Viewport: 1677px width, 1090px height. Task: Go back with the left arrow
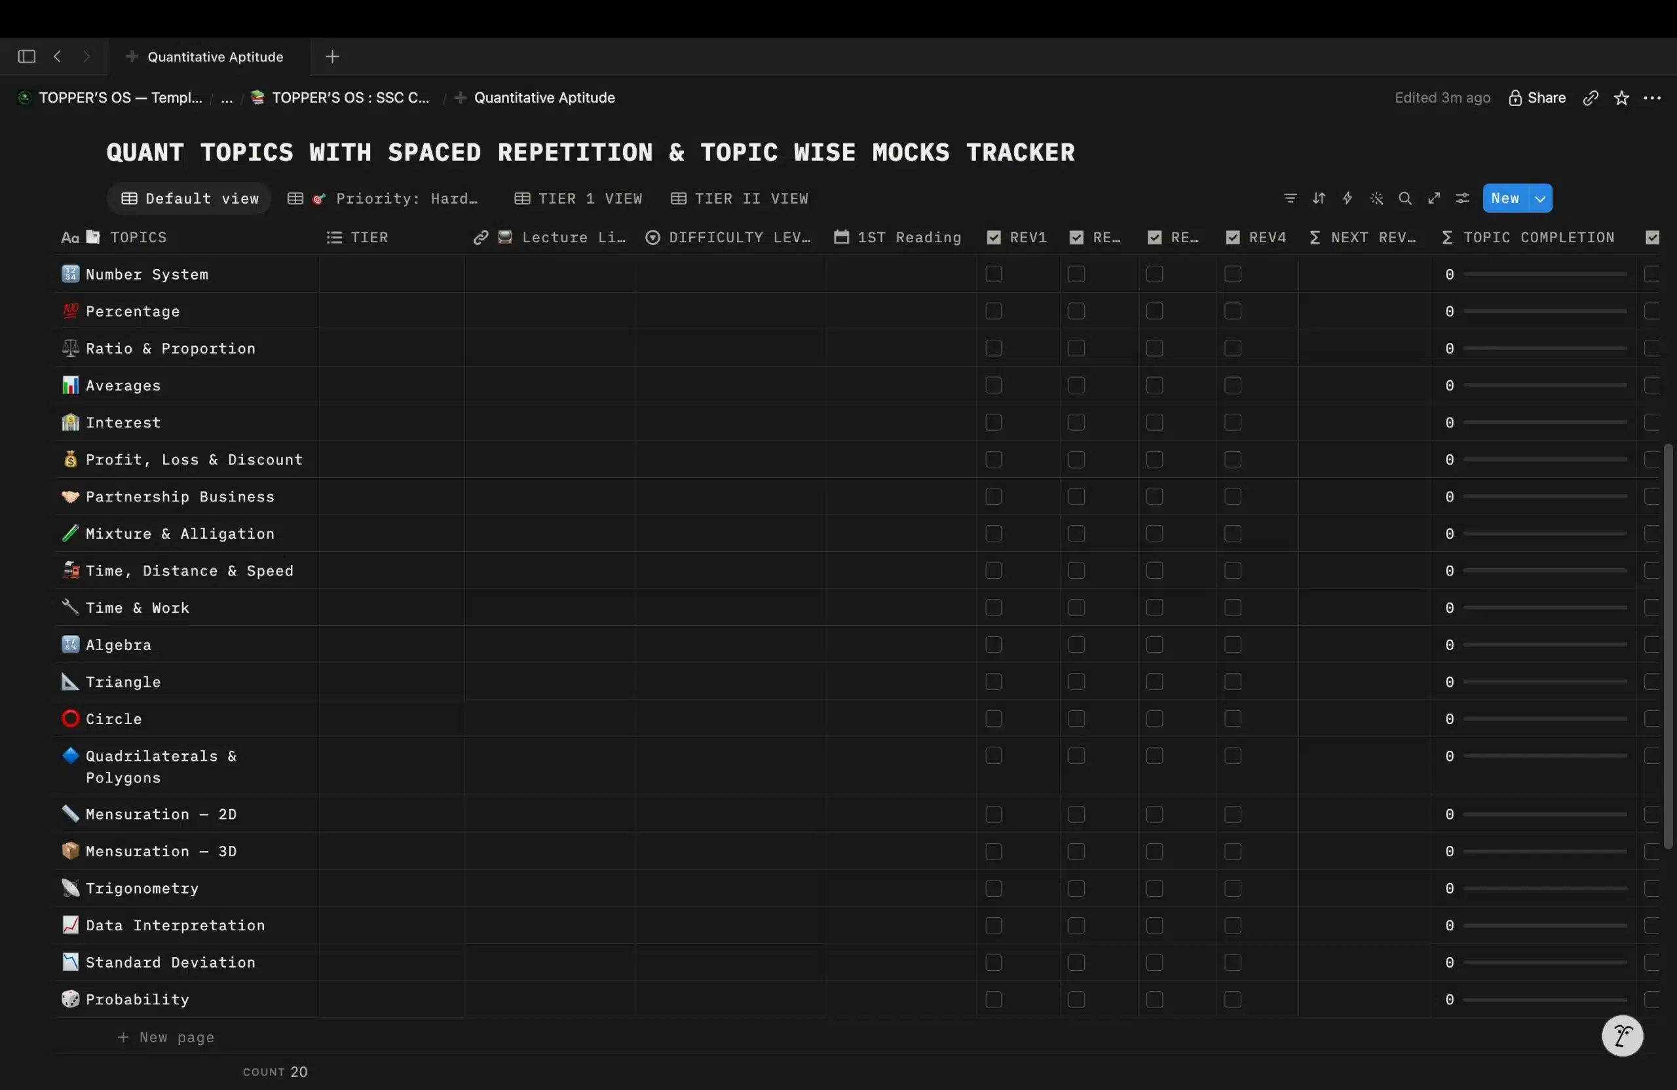[x=58, y=56]
